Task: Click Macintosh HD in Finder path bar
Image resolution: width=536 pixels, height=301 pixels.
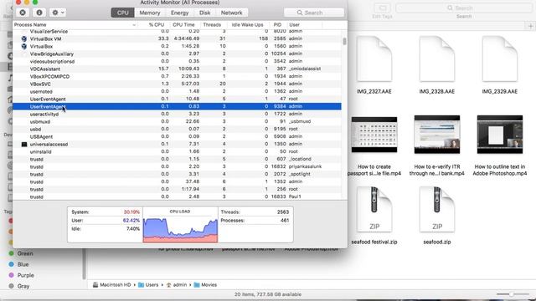Action: (111, 284)
